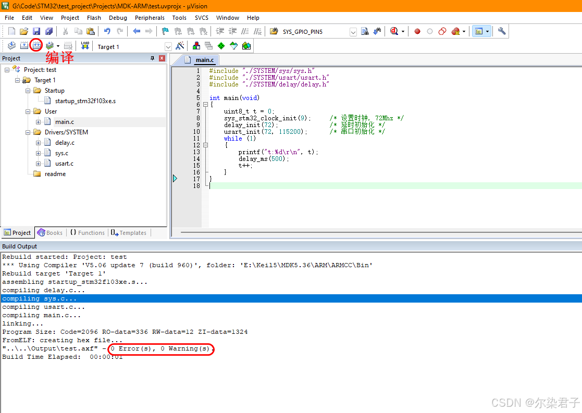The image size is (582, 413).
Task: Select readme folder in project tree
Action: click(x=55, y=174)
